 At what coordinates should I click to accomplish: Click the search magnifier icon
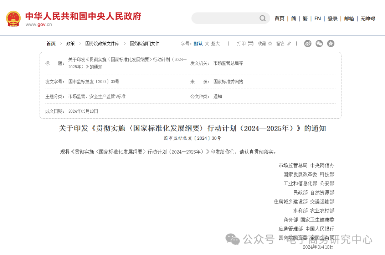pyautogui.click(x=262, y=18)
